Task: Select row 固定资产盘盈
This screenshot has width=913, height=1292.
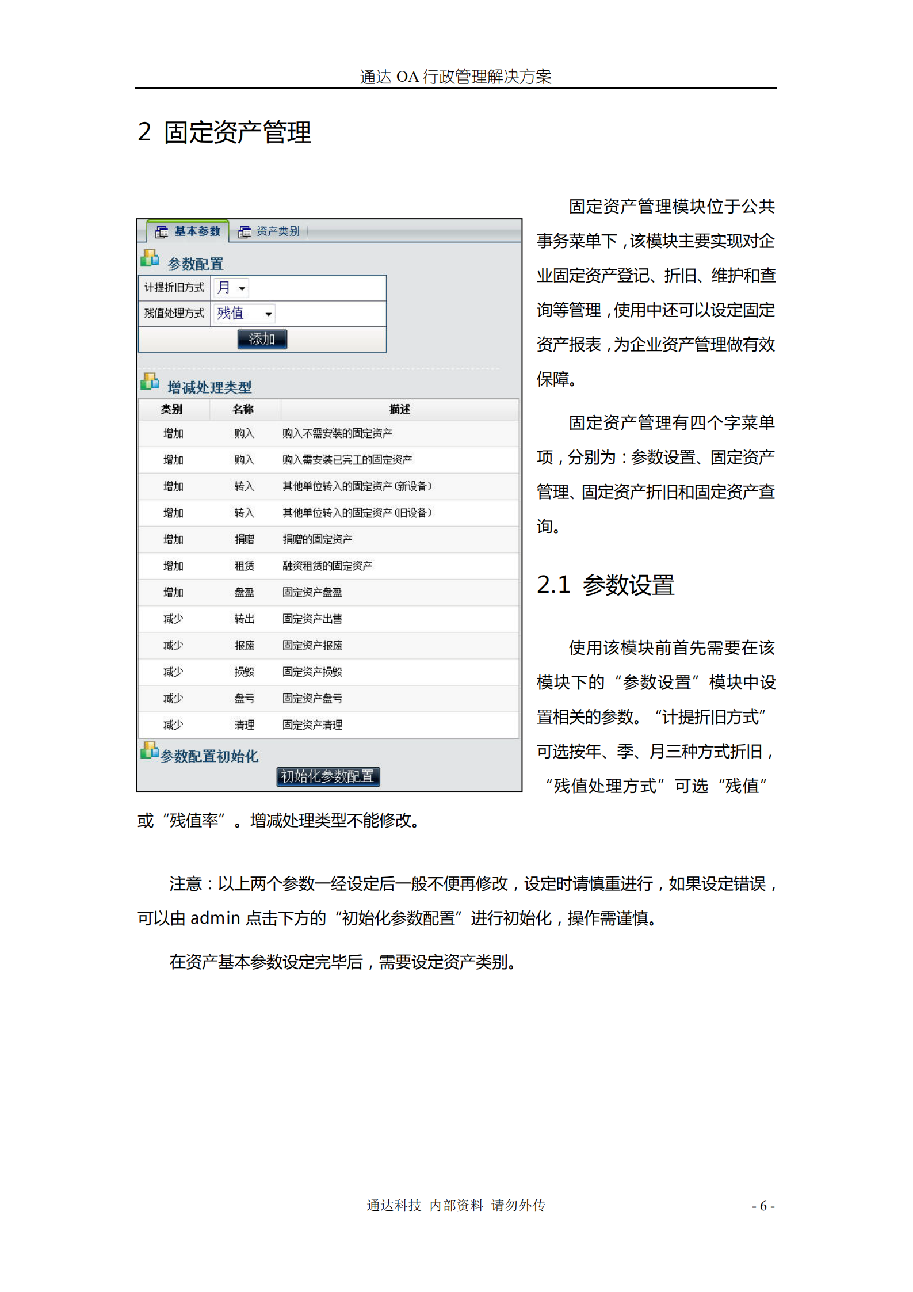Action: click(x=328, y=592)
